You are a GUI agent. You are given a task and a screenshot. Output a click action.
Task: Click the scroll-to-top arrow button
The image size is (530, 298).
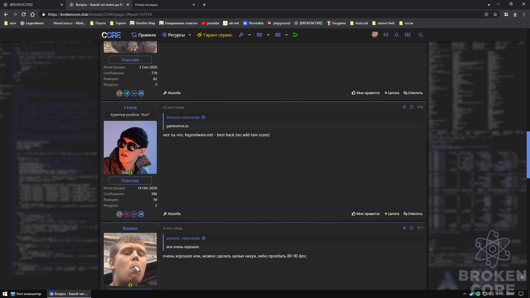[522, 278]
